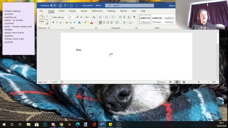Toggle underline formatting
Viewport: 228px width, 128px height.
(x=61, y=22)
